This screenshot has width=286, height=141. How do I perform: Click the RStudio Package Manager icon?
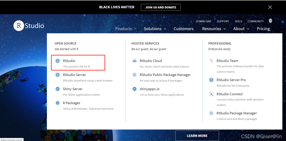tap(211, 113)
